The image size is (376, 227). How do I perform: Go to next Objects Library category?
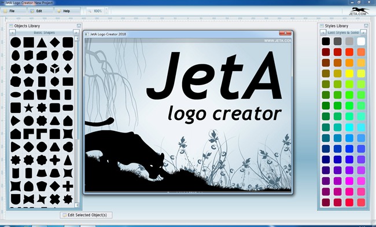pyautogui.click(x=76, y=32)
